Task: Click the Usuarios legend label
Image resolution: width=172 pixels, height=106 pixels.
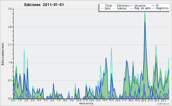Action: [x=140, y=5]
